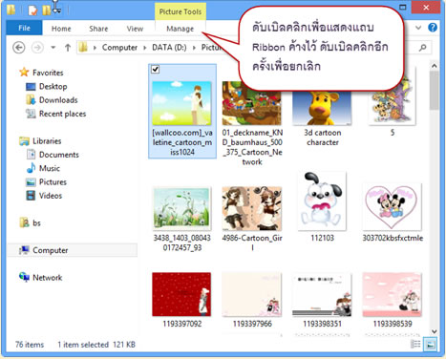Image resolution: width=446 pixels, height=359 pixels.
Task: Select the 01_deckname_KND_baumhaus thumbnail
Action: [x=251, y=103]
